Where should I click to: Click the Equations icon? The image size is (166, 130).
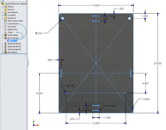(6, 18)
